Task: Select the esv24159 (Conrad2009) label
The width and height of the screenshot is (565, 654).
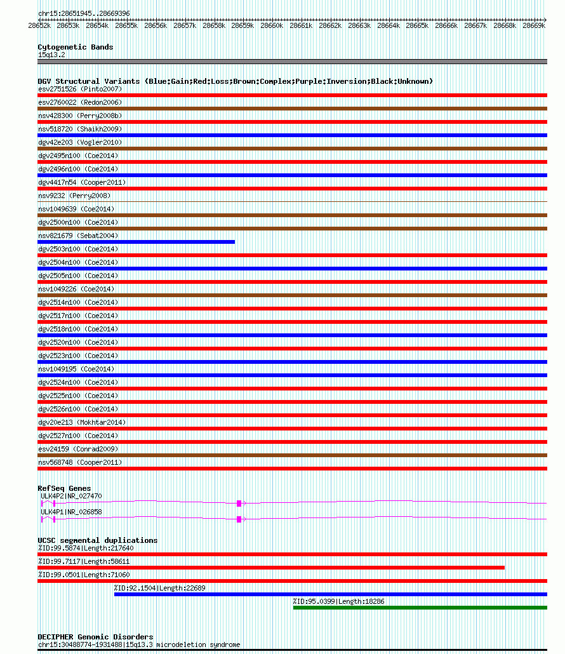Action: pos(78,449)
